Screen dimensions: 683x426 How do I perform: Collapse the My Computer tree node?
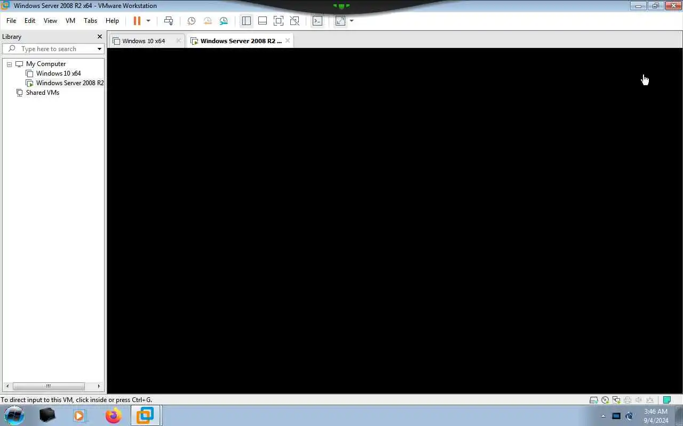[9, 64]
